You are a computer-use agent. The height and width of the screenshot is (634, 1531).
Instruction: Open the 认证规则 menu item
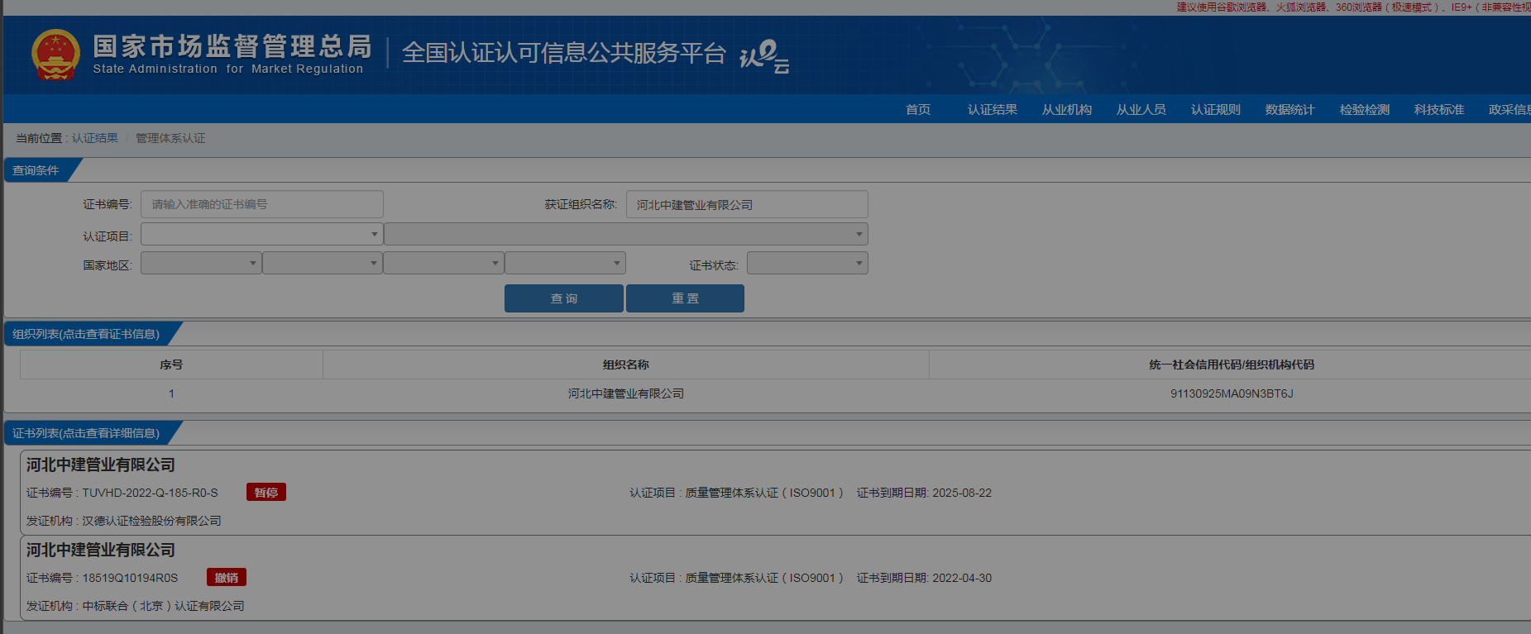click(x=1216, y=110)
